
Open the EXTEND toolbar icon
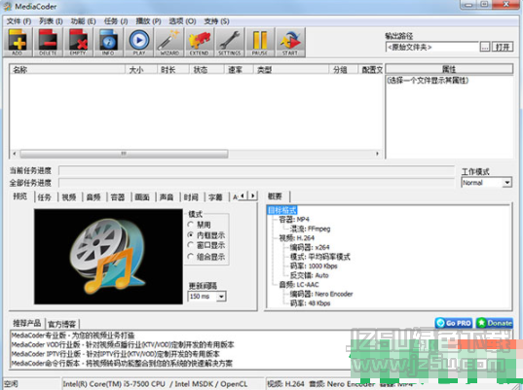(200, 42)
